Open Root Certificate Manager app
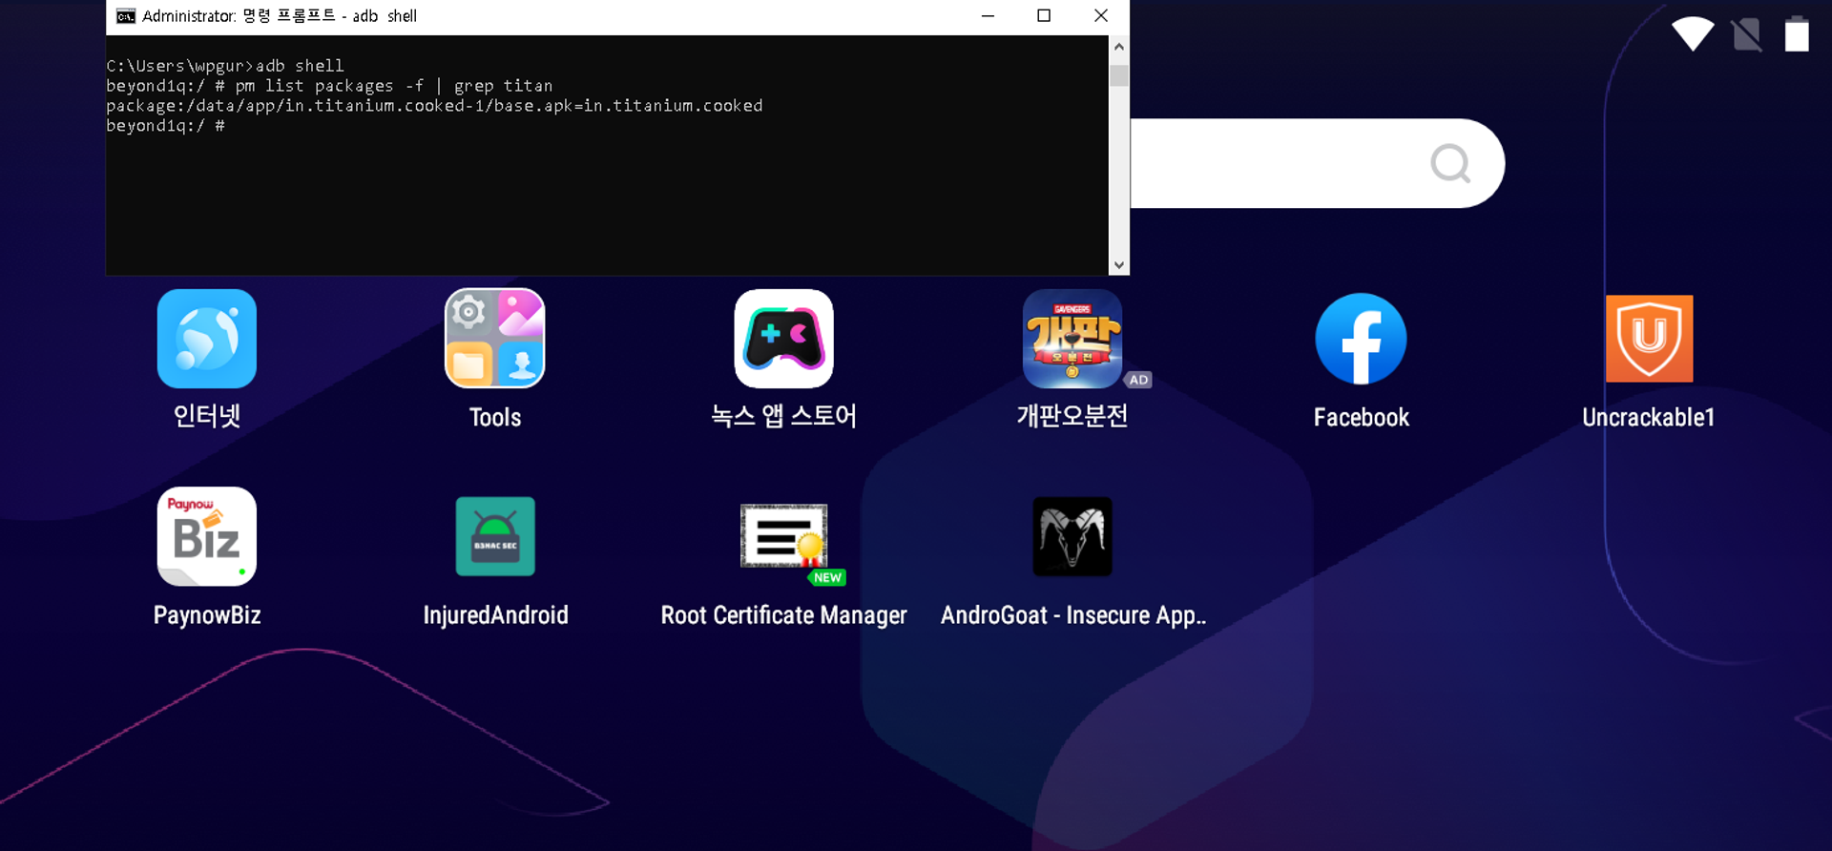 783,536
